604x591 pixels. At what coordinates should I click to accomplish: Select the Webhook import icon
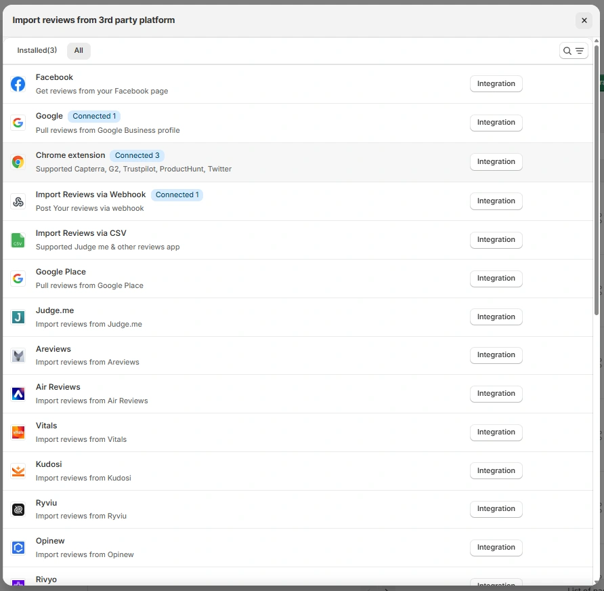(18, 201)
